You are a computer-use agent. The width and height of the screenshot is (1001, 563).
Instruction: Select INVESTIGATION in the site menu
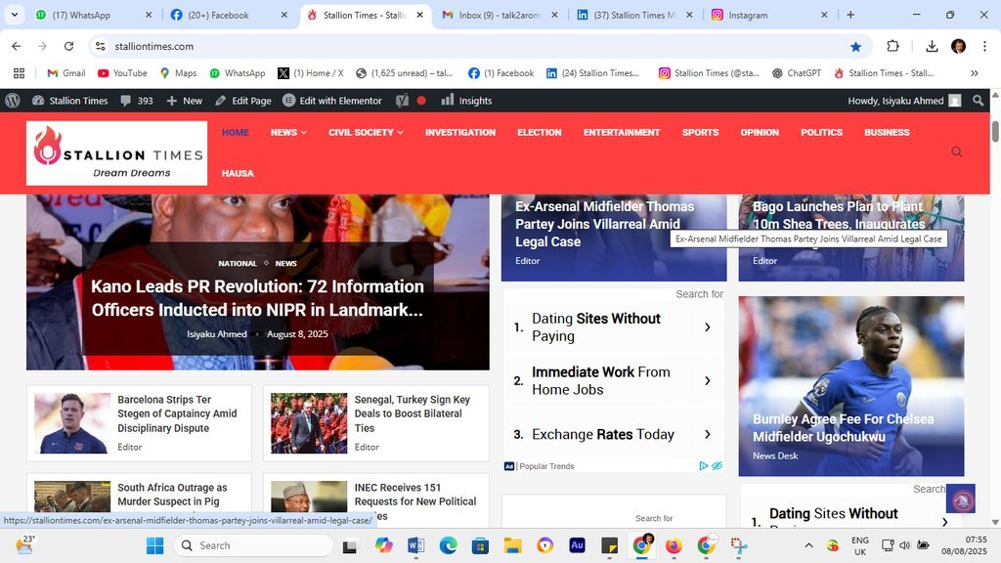click(x=460, y=132)
